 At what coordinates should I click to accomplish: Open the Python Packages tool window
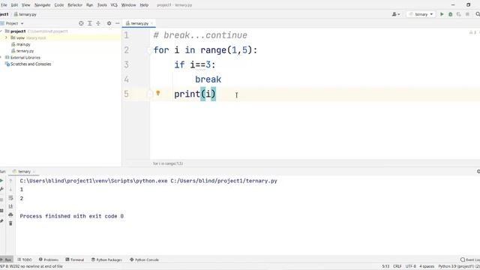(x=106, y=259)
